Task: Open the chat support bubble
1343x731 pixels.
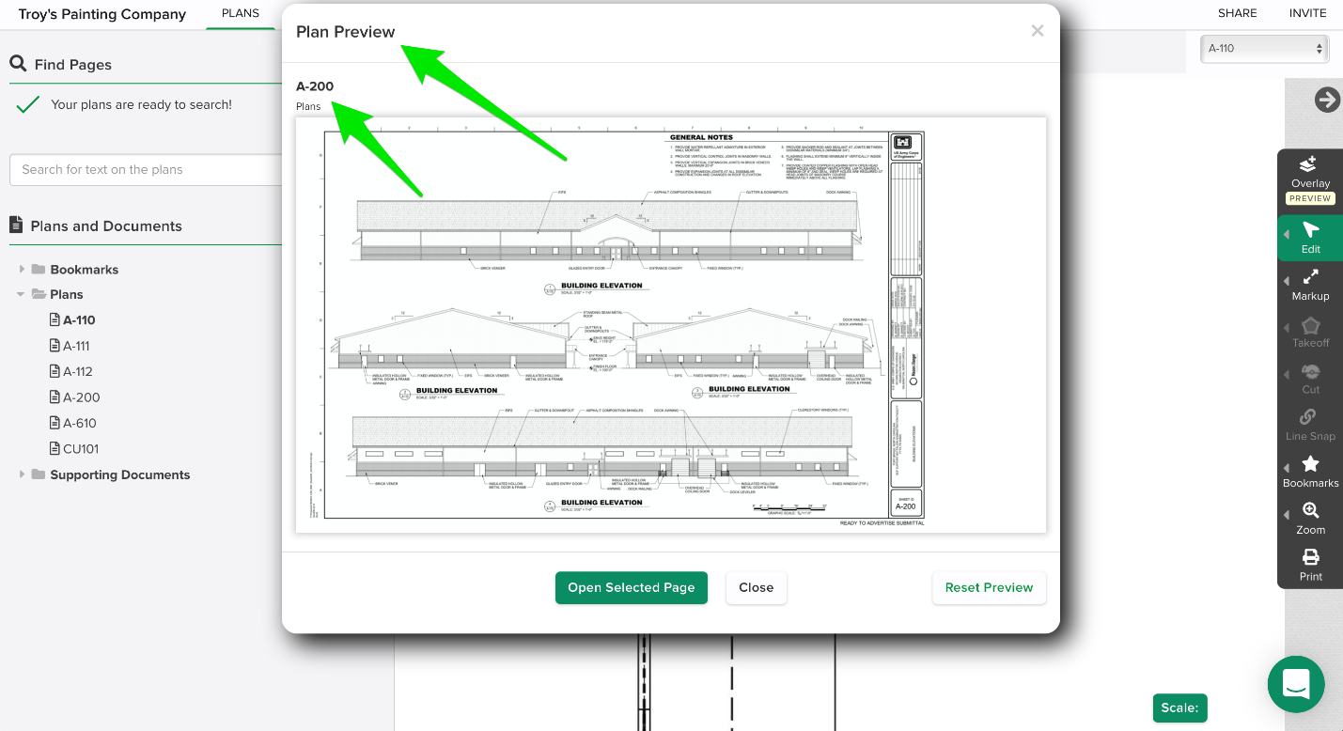Action: [x=1296, y=684]
